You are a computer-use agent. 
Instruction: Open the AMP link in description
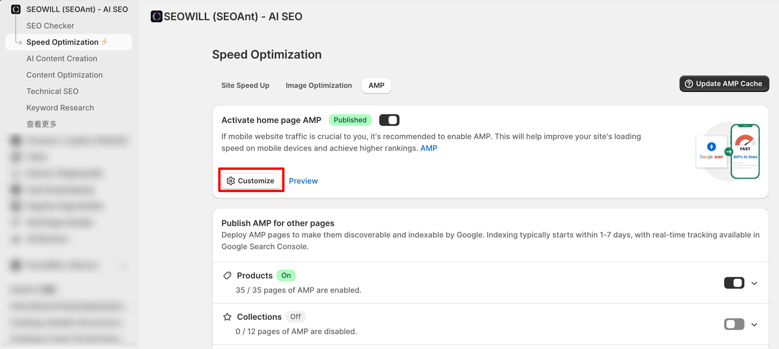pyautogui.click(x=429, y=148)
